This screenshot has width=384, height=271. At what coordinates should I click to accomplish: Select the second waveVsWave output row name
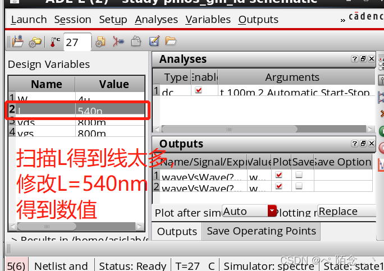coord(203,186)
